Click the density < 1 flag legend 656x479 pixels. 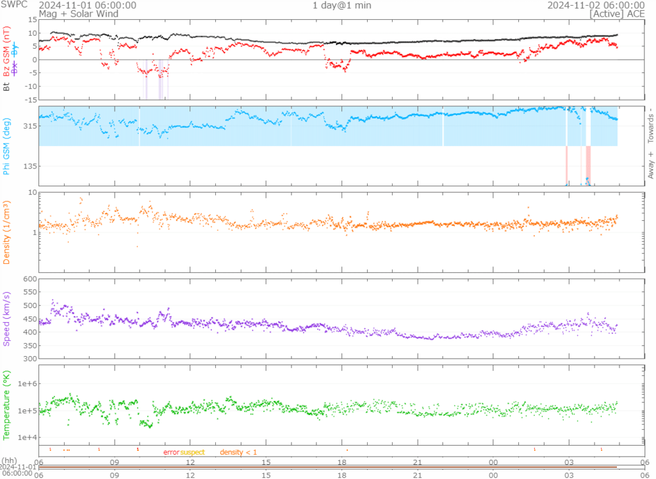pyautogui.click(x=238, y=452)
